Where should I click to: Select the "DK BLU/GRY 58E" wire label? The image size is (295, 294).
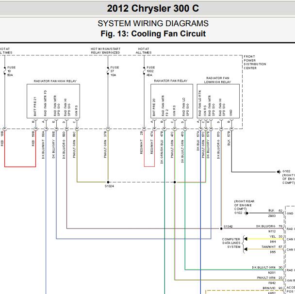pyautogui.click(x=54, y=145)
